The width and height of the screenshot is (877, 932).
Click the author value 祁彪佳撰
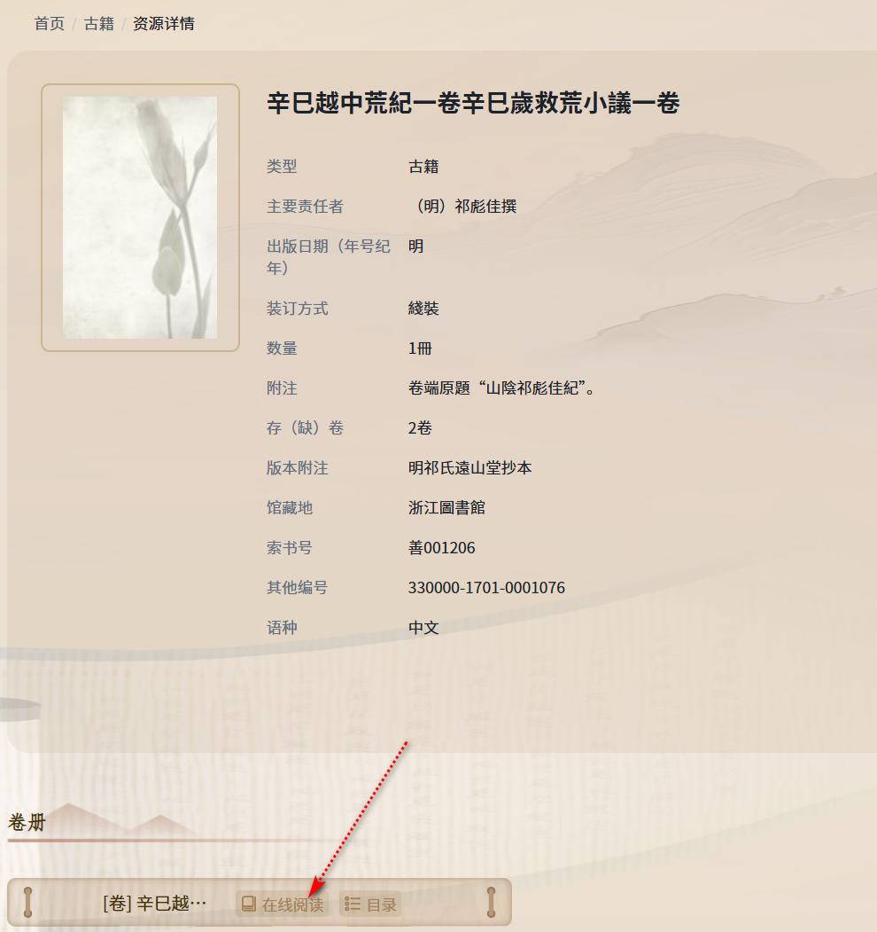tap(485, 207)
